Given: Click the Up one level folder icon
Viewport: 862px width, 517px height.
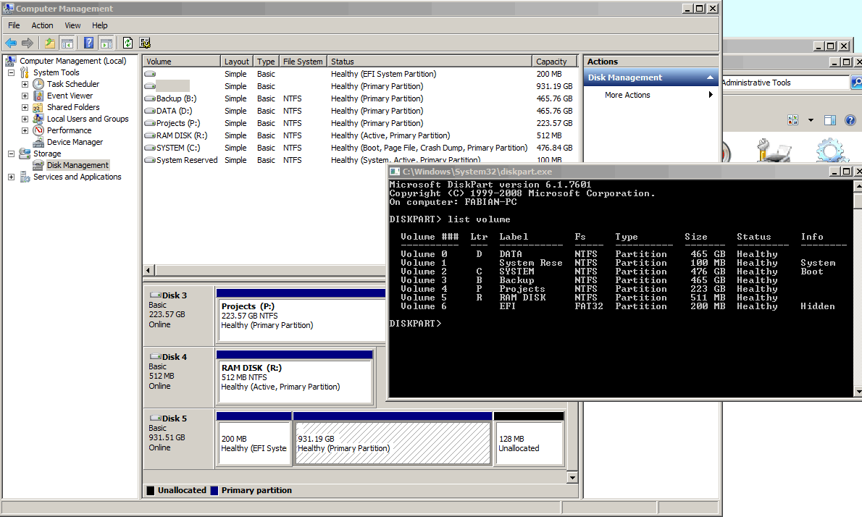Looking at the screenshot, I should click(x=49, y=43).
